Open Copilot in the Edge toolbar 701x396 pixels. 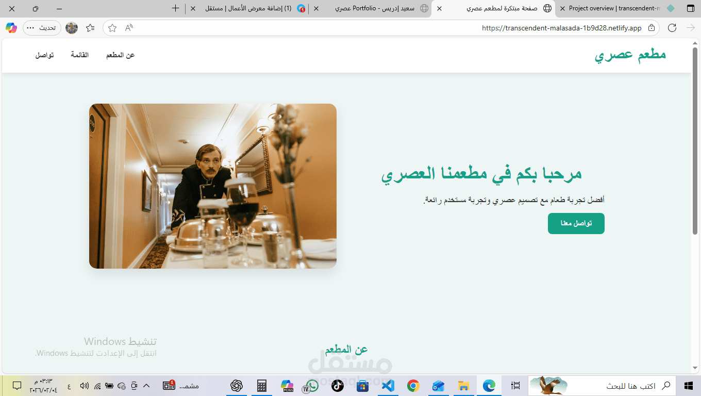tap(11, 28)
